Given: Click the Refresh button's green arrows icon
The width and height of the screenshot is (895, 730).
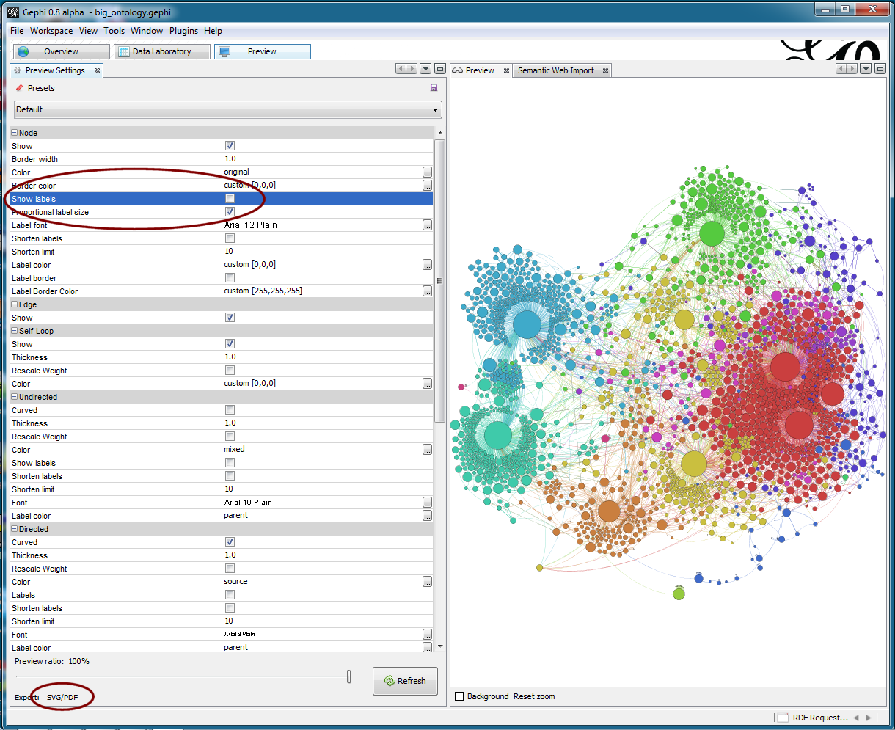Looking at the screenshot, I should 388,681.
